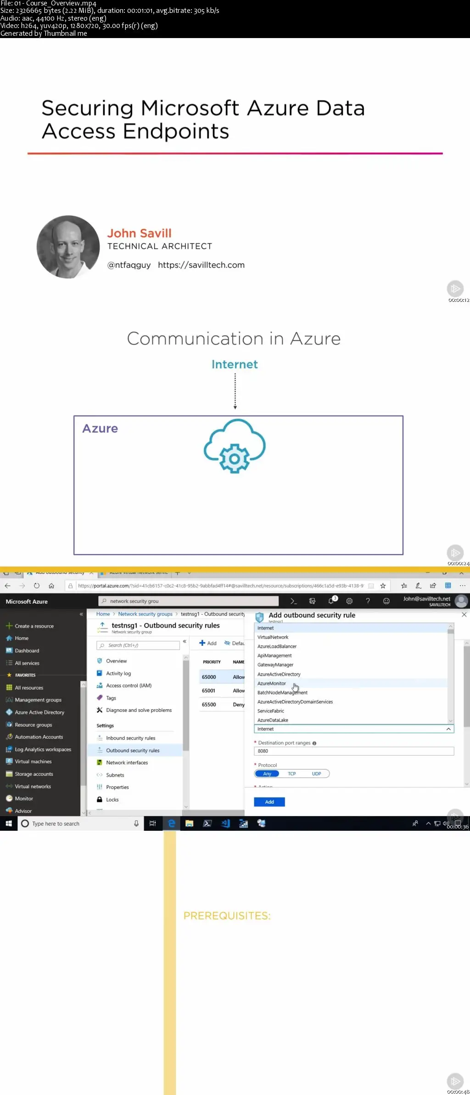Open Resource groups in the sidebar

coord(34,724)
